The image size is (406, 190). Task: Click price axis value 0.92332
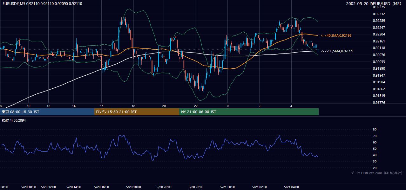click(x=378, y=14)
